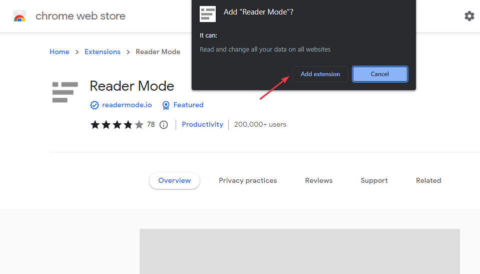
Task: Click the Featured badge ribbon icon
Action: (166, 105)
